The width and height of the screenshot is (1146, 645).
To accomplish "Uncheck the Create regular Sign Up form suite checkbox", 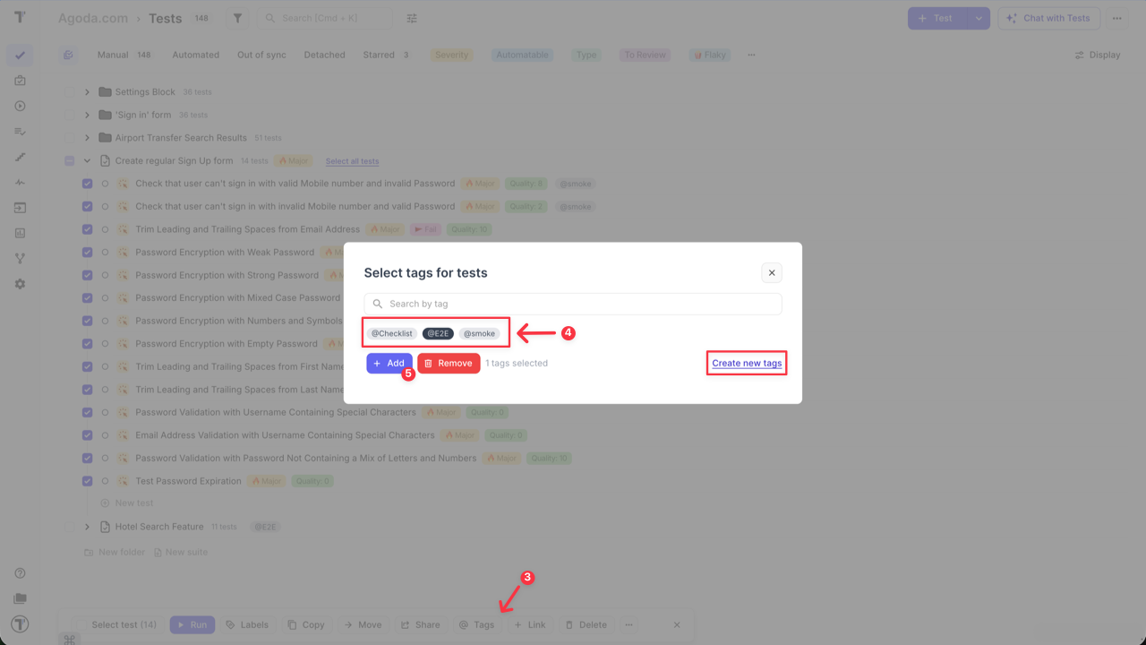I will pyautogui.click(x=69, y=159).
